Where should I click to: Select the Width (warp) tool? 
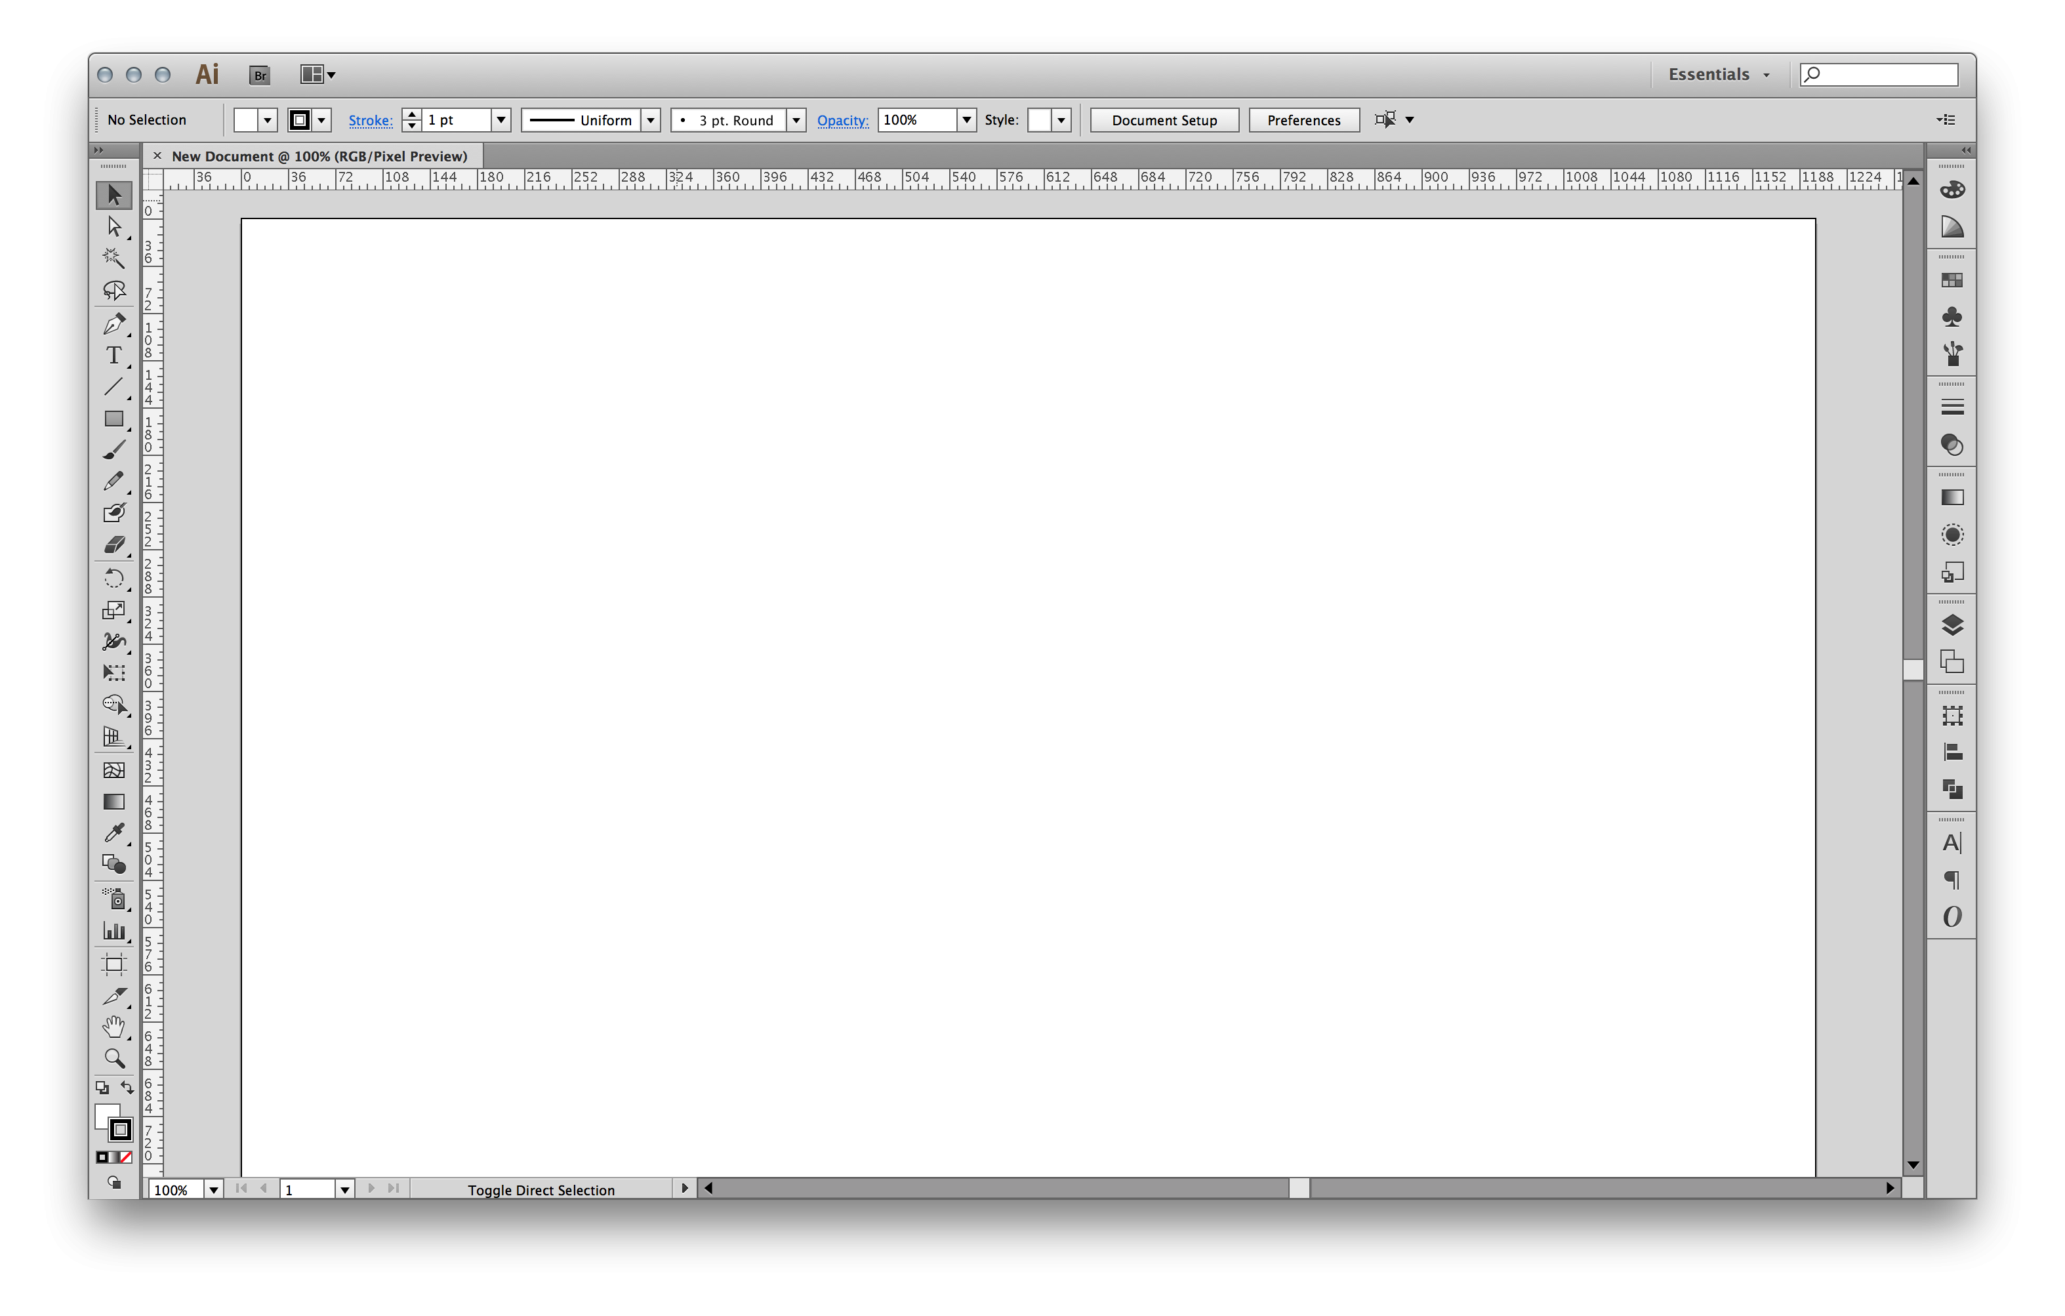(113, 642)
